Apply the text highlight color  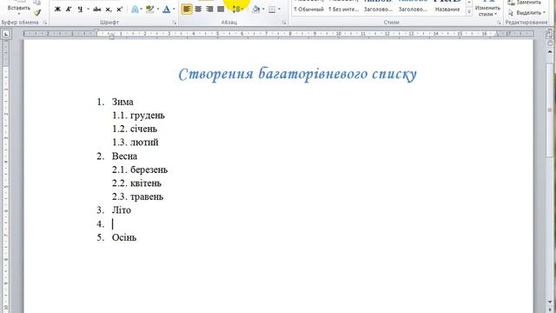coord(150,10)
